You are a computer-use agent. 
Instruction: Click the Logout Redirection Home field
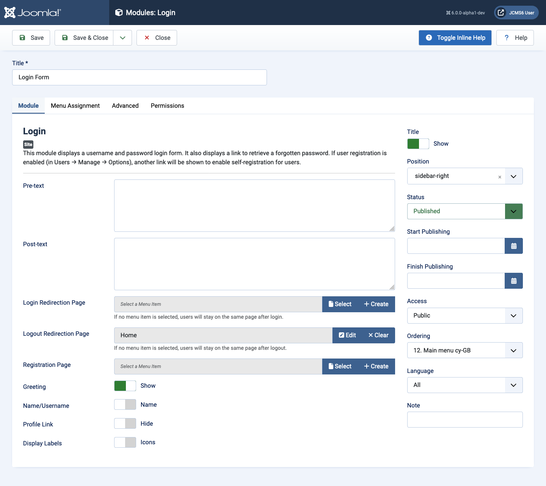[223, 335]
